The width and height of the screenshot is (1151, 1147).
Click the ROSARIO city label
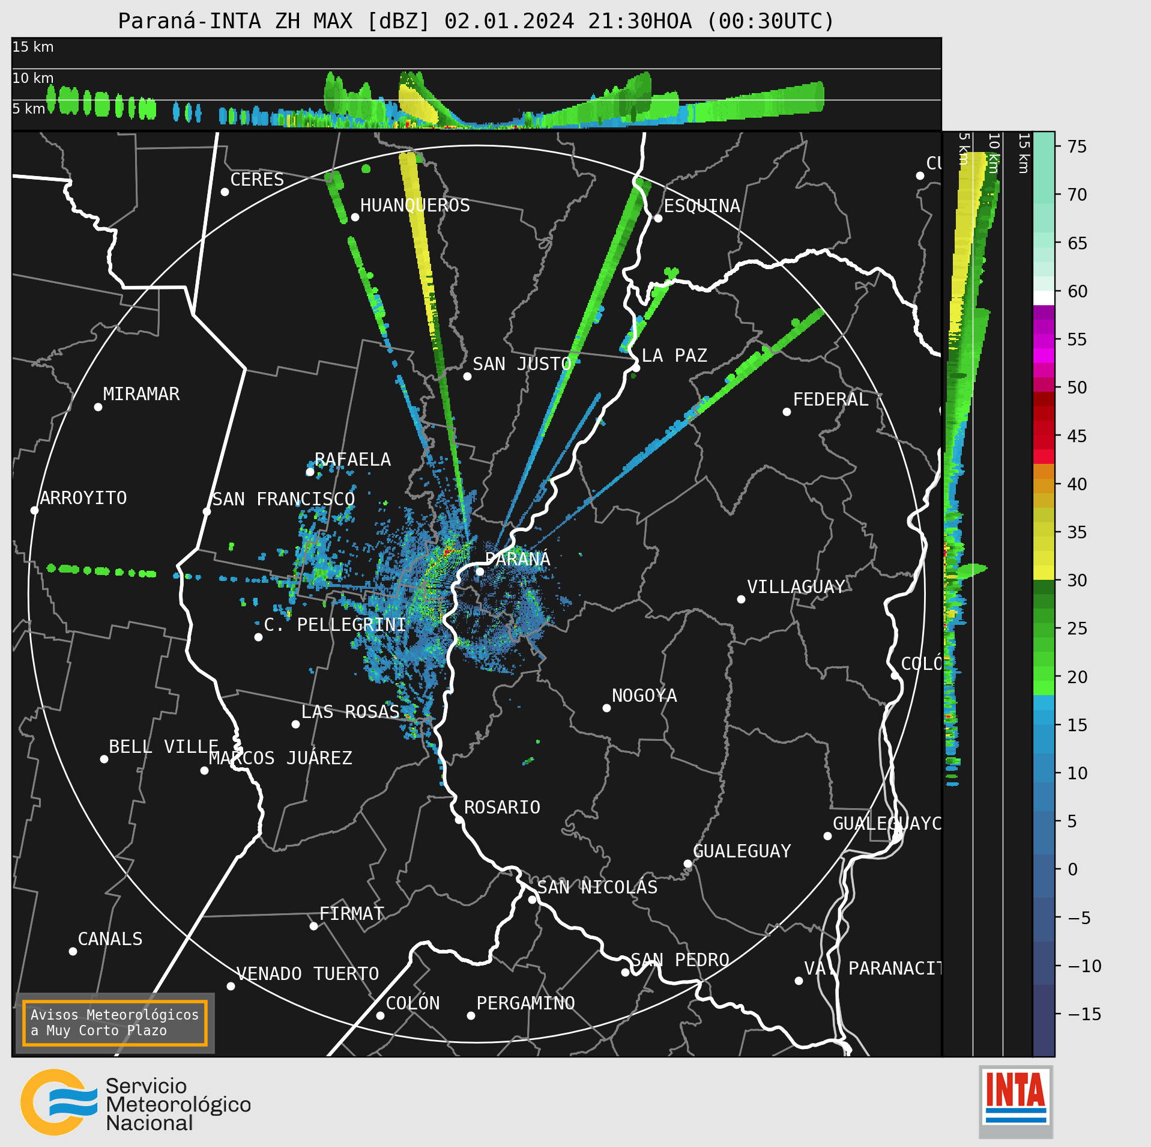click(x=502, y=807)
